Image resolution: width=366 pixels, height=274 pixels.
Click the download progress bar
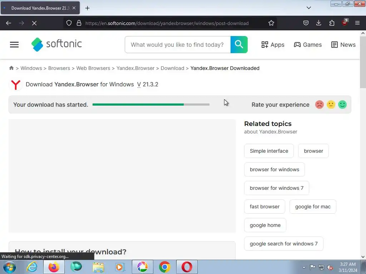151,105
